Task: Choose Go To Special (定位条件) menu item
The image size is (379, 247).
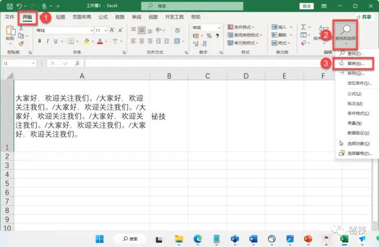Action: coord(359,83)
